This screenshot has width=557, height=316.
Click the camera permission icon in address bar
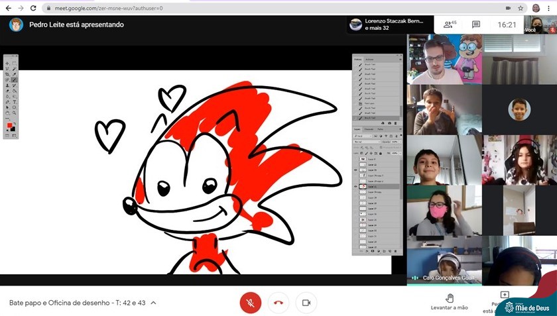[508, 8]
